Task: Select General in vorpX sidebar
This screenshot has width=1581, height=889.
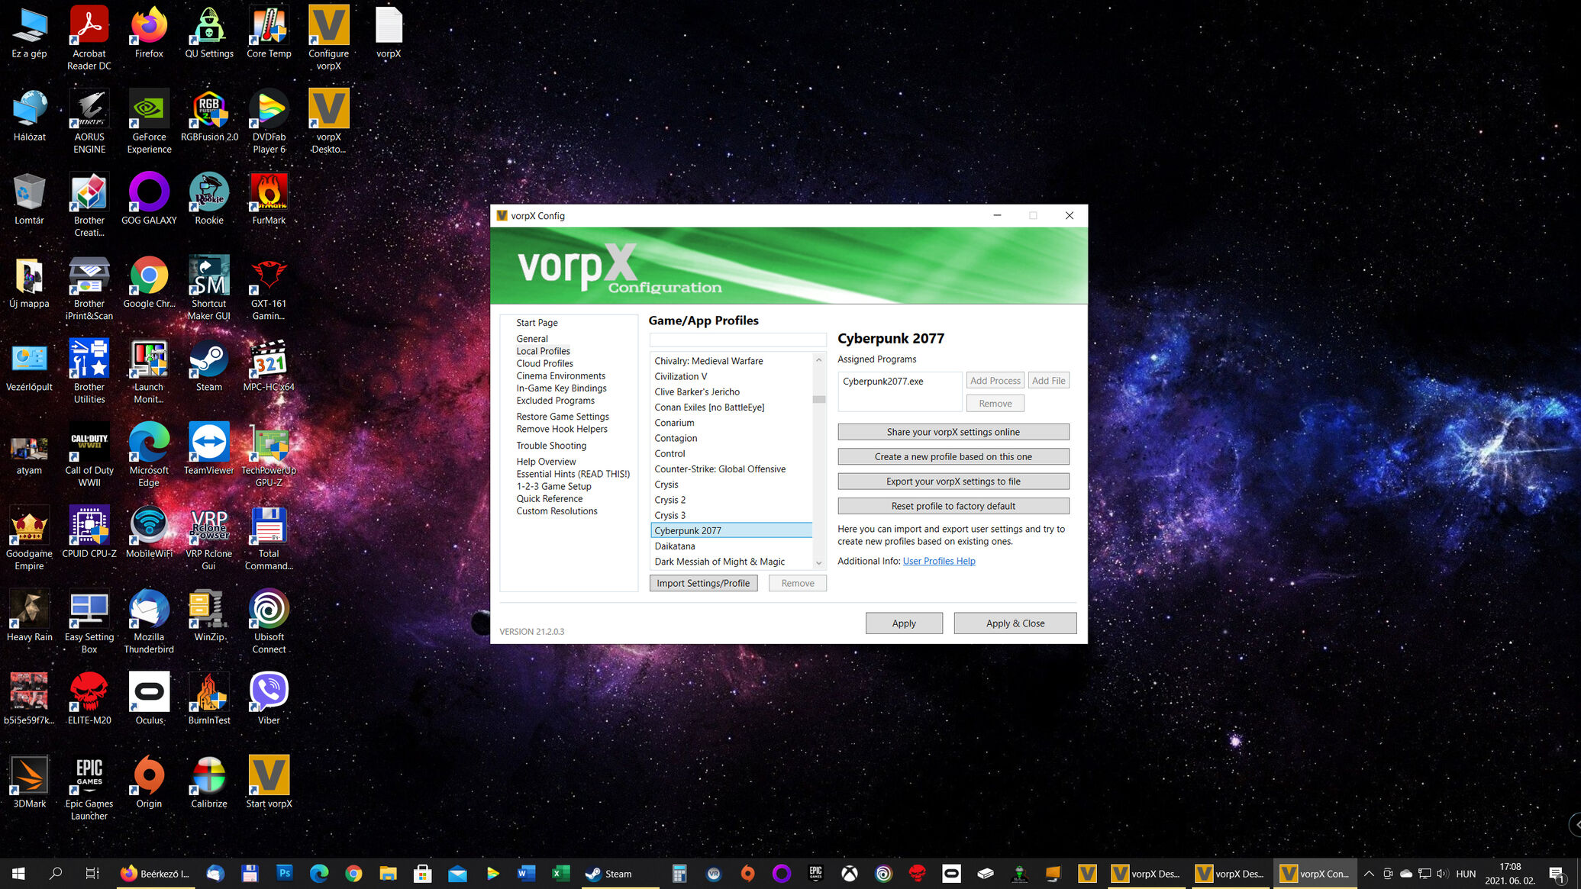Action: pyautogui.click(x=532, y=339)
